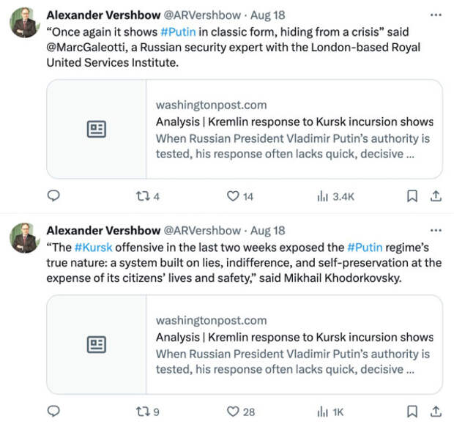Image resolution: width=454 pixels, height=427 pixels.
Task: Share the second tweet about Kursk offensive
Action: 435,412
